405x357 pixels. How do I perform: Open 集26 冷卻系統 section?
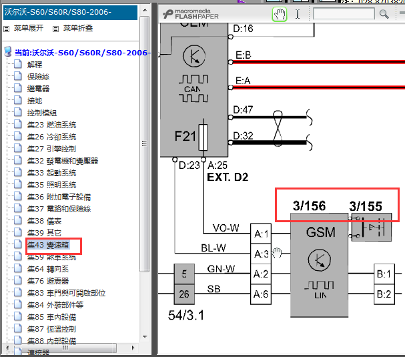pos(51,137)
